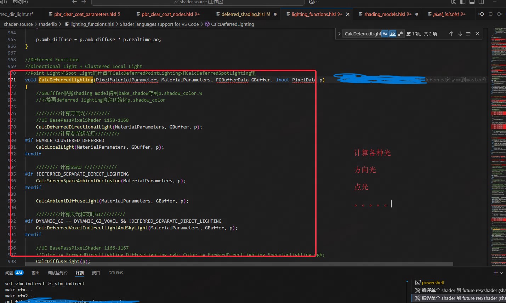The width and height of the screenshot is (506, 303).
Task: Click the minimap to jump in the file
Action: click(x=498, y=142)
